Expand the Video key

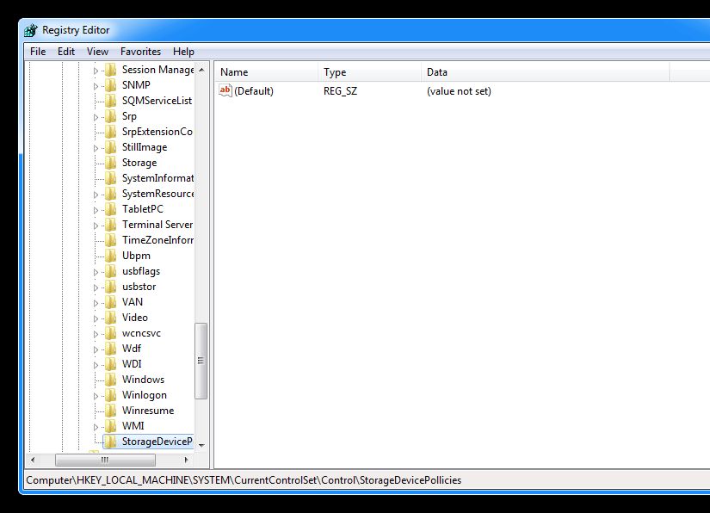click(x=96, y=318)
